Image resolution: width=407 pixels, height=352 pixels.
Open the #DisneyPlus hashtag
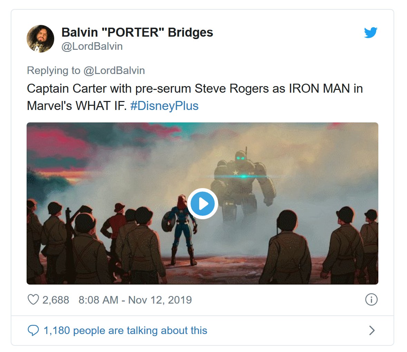point(164,106)
